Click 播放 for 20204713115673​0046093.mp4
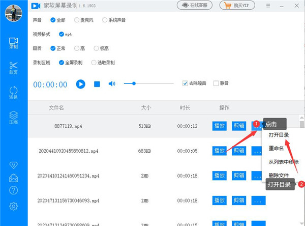Image resolution: width=305 pixels, height=226 pixels. coord(220,201)
